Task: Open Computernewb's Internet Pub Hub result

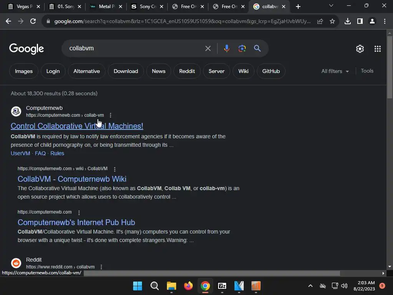Action: pos(76,222)
